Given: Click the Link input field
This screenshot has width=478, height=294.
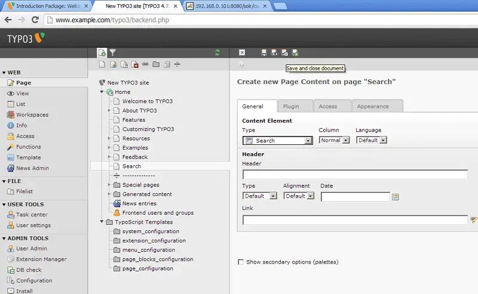Looking at the screenshot, I should pyautogui.click(x=355, y=219).
